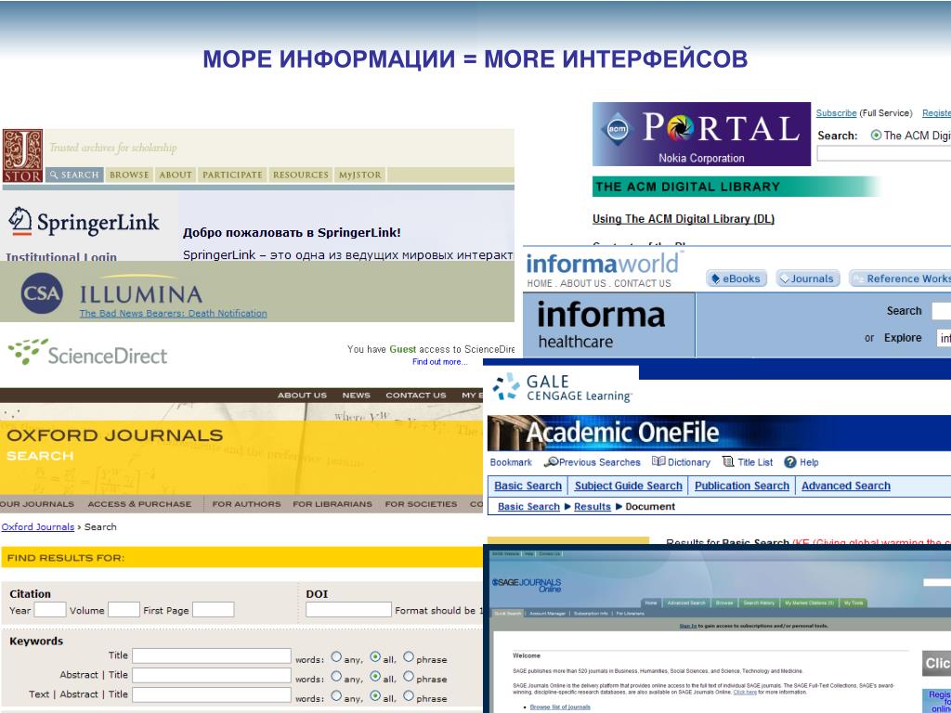Click the CSA Illumina round logo
The height and width of the screenshot is (713, 951).
(x=42, y=292)
